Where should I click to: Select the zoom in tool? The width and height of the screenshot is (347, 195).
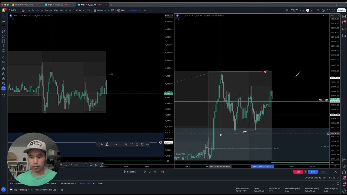click(x=4, y=62)
